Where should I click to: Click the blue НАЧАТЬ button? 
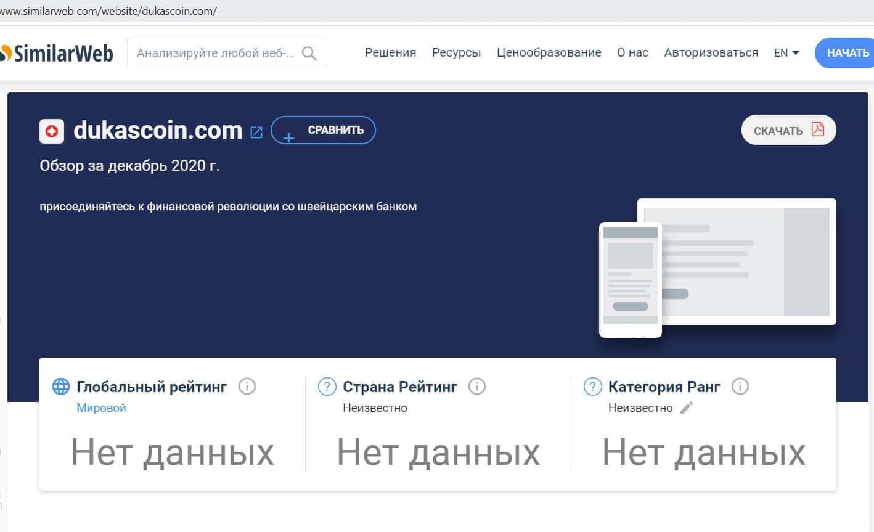click(x=844, y=53)
